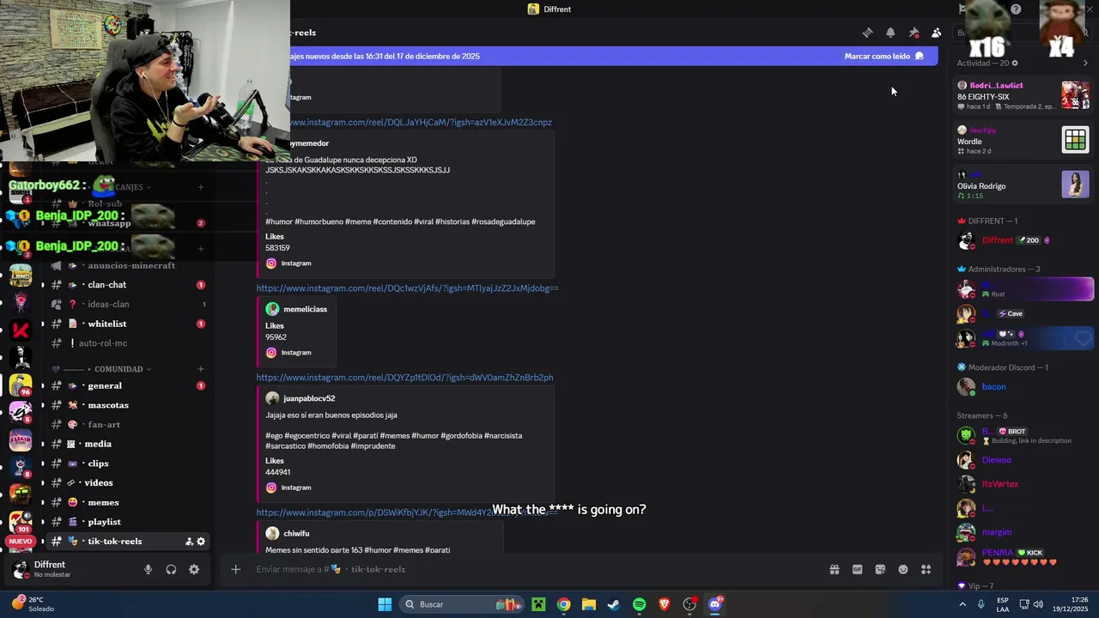Expand the Actividad panel chevron
This screenshot has width=1099, height=618.
point(1085,63)
